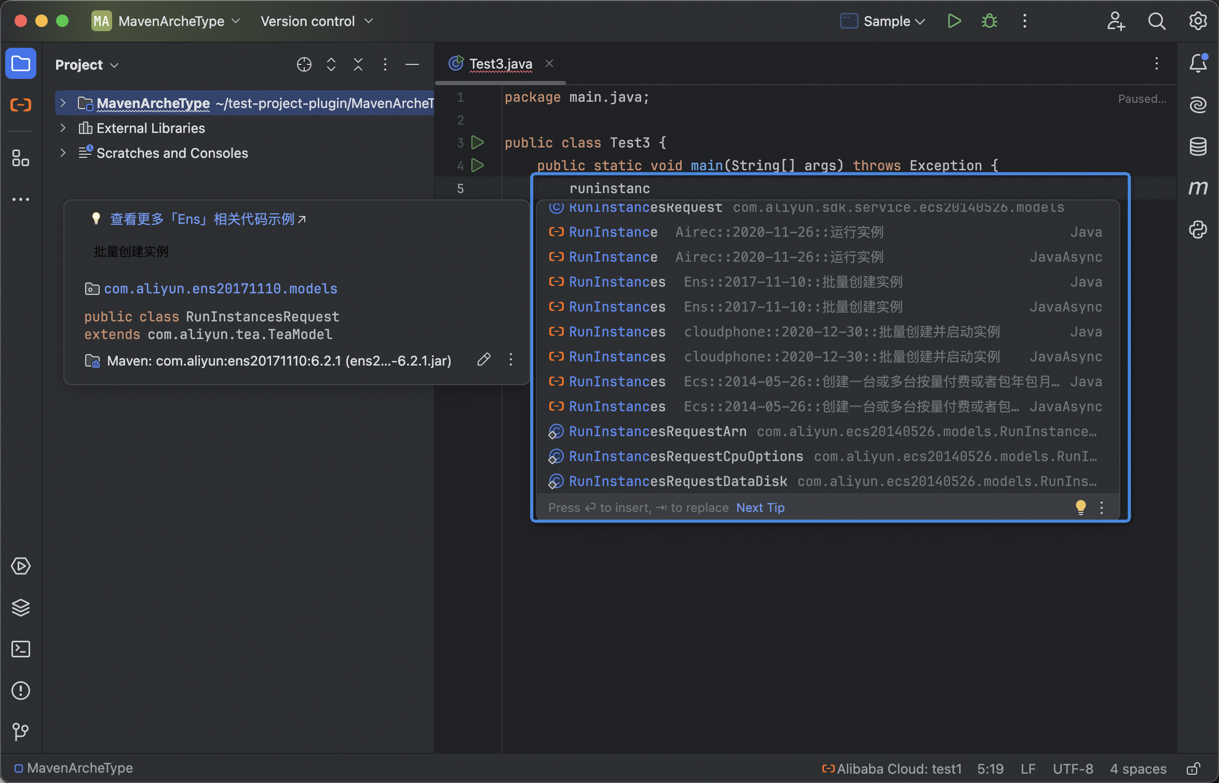The width and height of the screenshot is (1219, 783).
Task: Click Alibaba Cloud: test1 status widget
Action: (892, 768)
